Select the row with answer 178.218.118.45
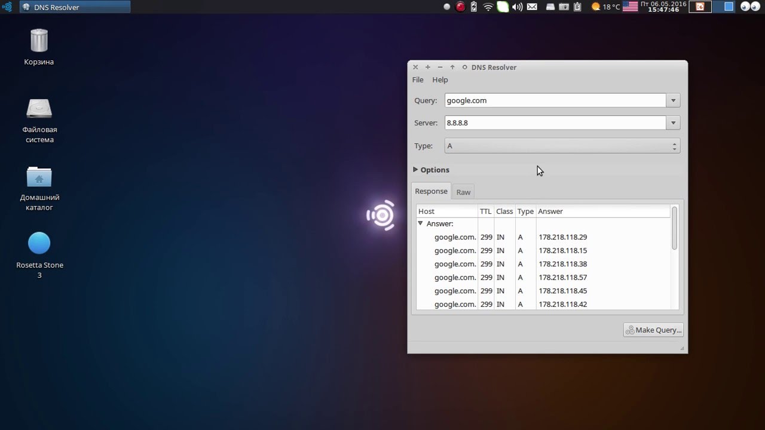Image resolution: width=765 pixels, height=430 pixels. (544, 291)
